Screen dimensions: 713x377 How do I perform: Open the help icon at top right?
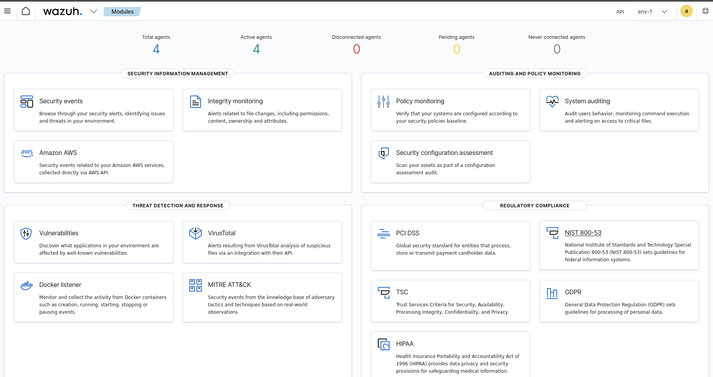(705, 11)
